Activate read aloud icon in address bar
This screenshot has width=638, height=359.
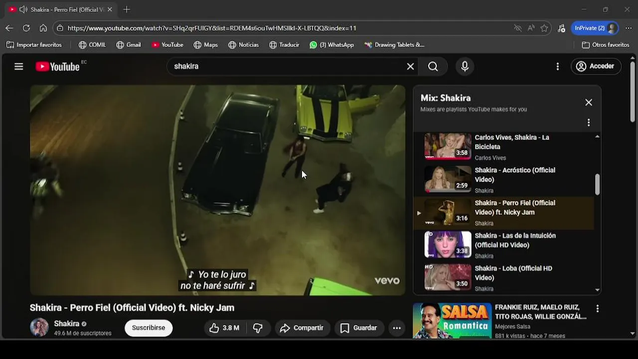tap(531, 28)
